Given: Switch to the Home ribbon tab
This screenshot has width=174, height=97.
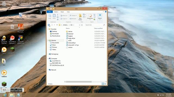Looking at the screenshot, I should [56, 12].
